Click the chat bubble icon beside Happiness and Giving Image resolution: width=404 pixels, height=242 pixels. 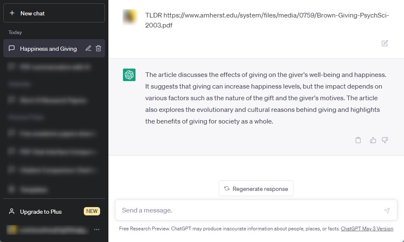point(12,48)
